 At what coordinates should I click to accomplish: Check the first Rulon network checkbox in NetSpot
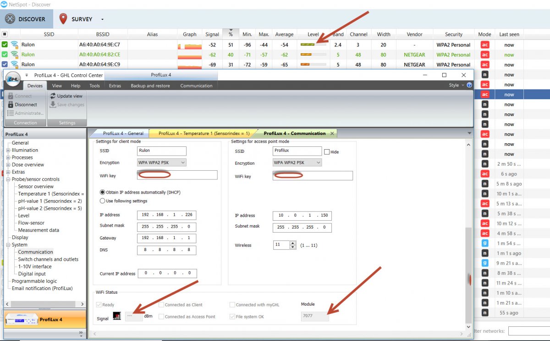(5, 45)
